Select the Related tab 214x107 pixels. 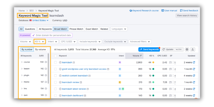click(104, 29)
